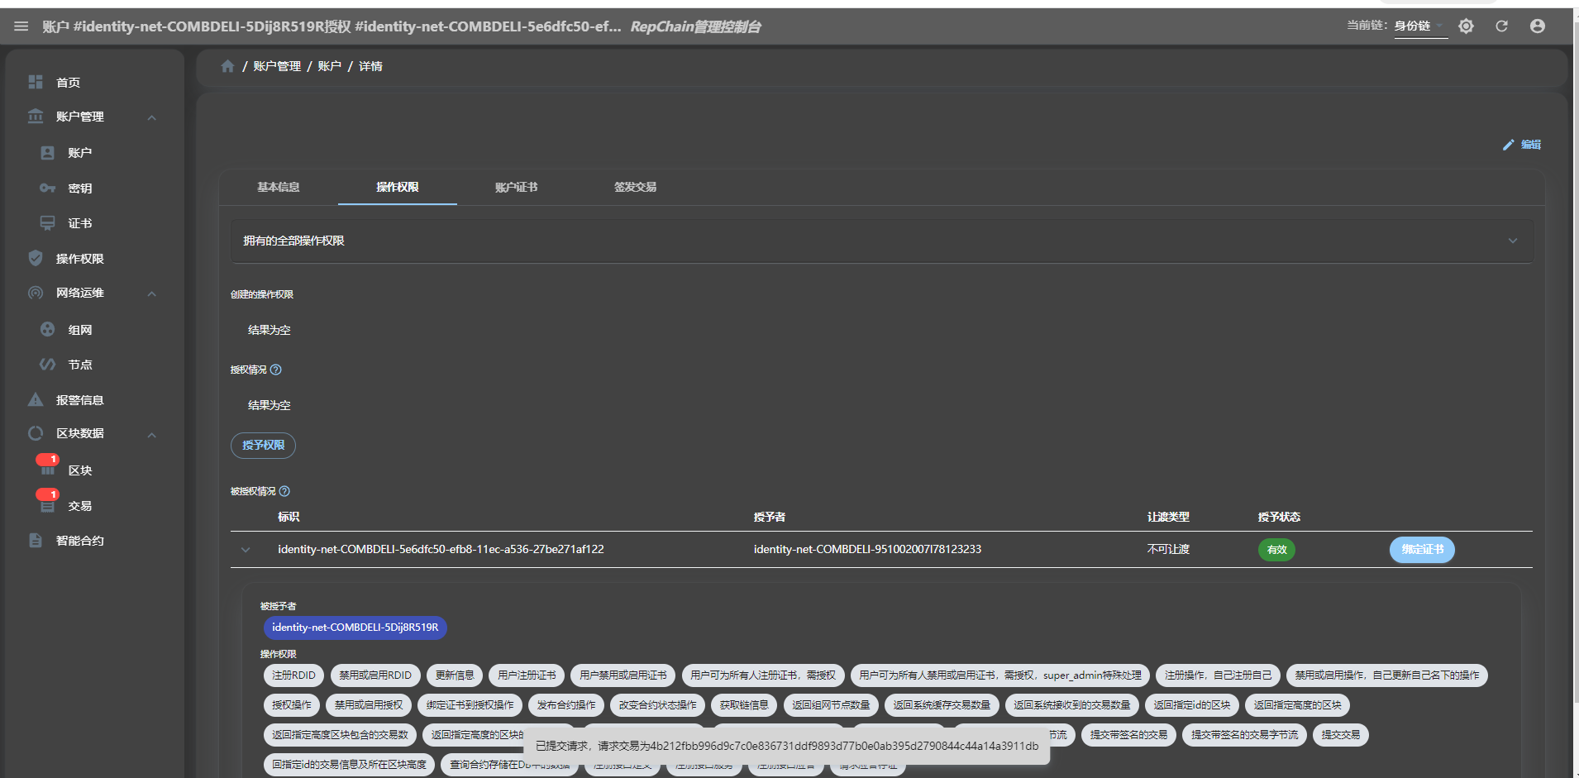Click the 用户注册证书 permission chip

(x=527, y=675)
